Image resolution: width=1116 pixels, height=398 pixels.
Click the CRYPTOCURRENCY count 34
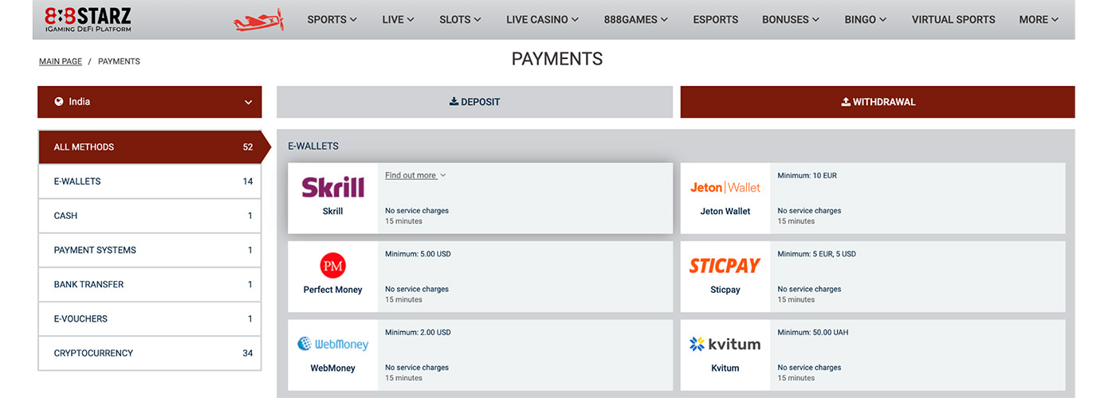click(248, 353)
